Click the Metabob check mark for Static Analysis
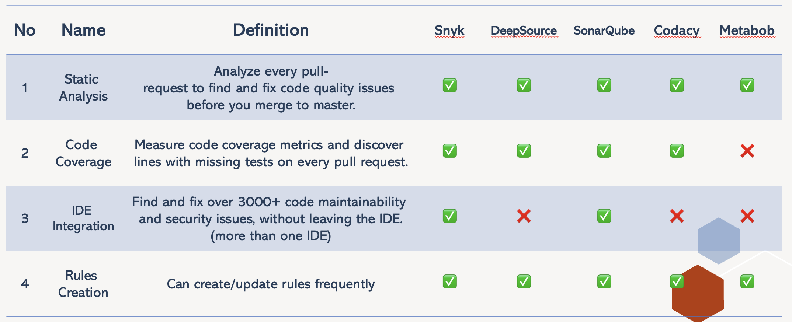 (x=747, y=85)
